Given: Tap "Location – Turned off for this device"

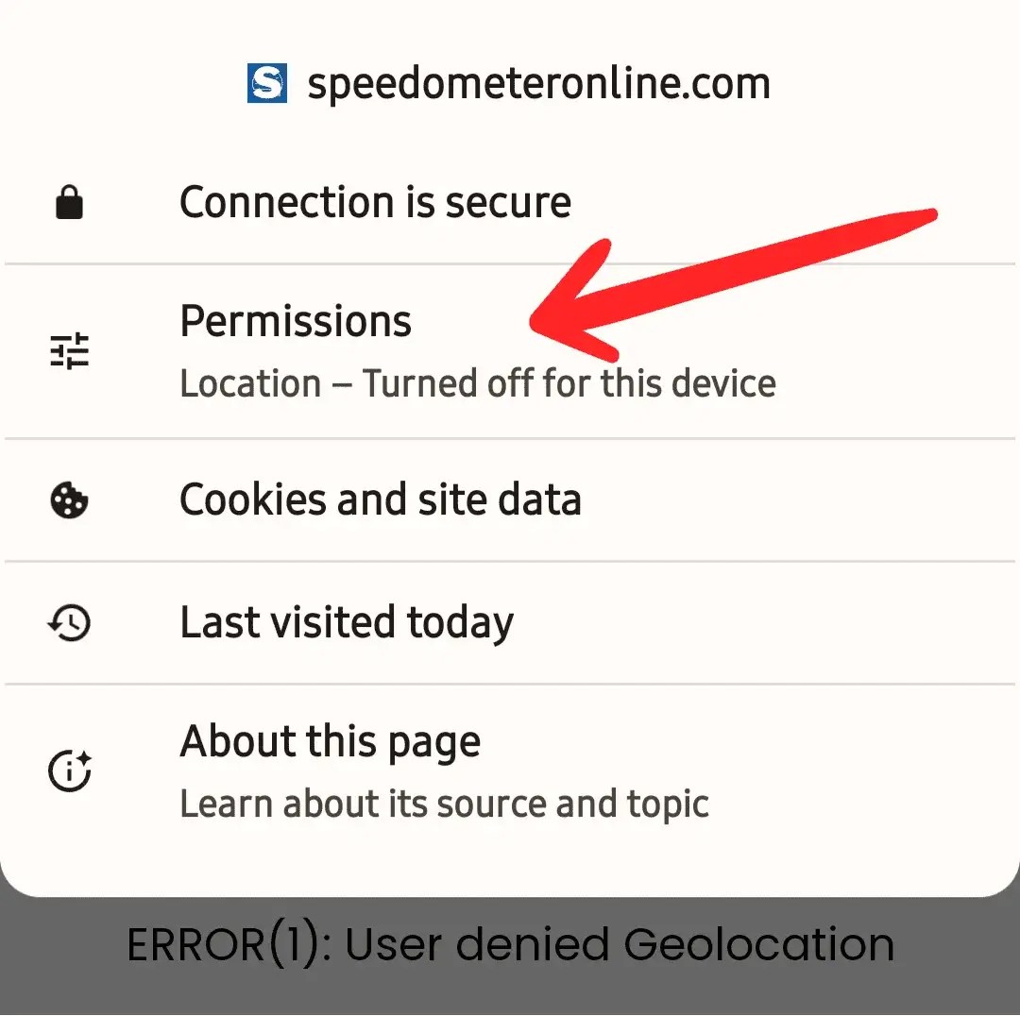Looking at the screenshot, I should [477, 383].
